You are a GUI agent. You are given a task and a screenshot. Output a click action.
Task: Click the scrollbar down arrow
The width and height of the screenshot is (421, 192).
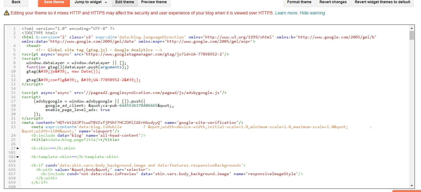412,186
